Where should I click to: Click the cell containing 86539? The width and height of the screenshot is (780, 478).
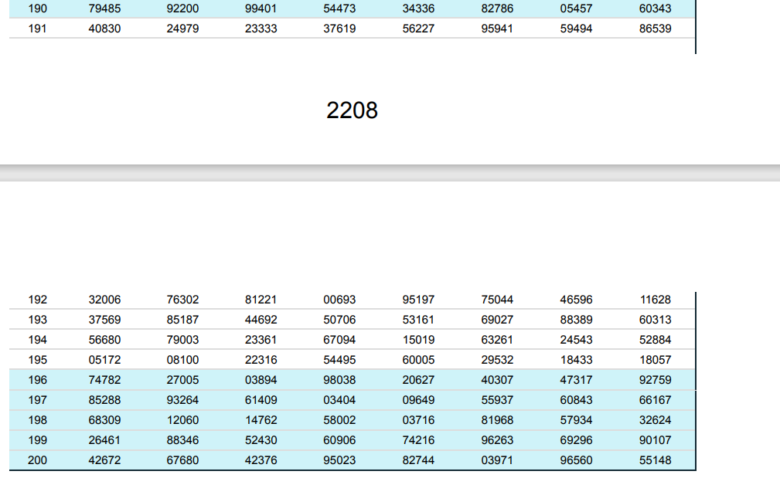(653, 28)
